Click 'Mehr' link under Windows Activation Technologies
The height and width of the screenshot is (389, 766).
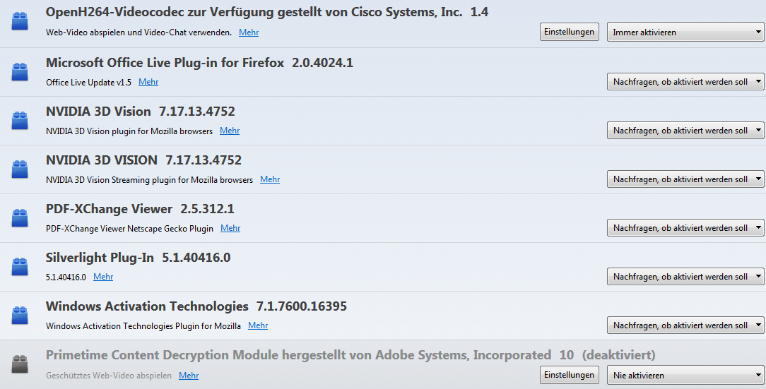point(258,325)
